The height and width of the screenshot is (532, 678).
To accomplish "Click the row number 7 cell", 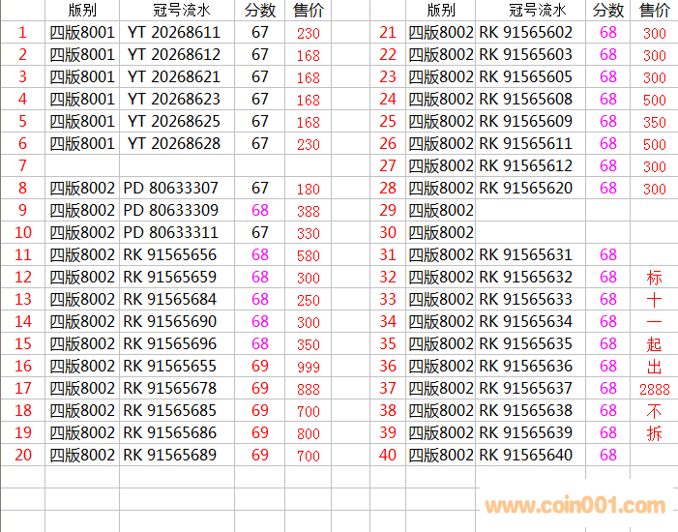I will point(22,166).
